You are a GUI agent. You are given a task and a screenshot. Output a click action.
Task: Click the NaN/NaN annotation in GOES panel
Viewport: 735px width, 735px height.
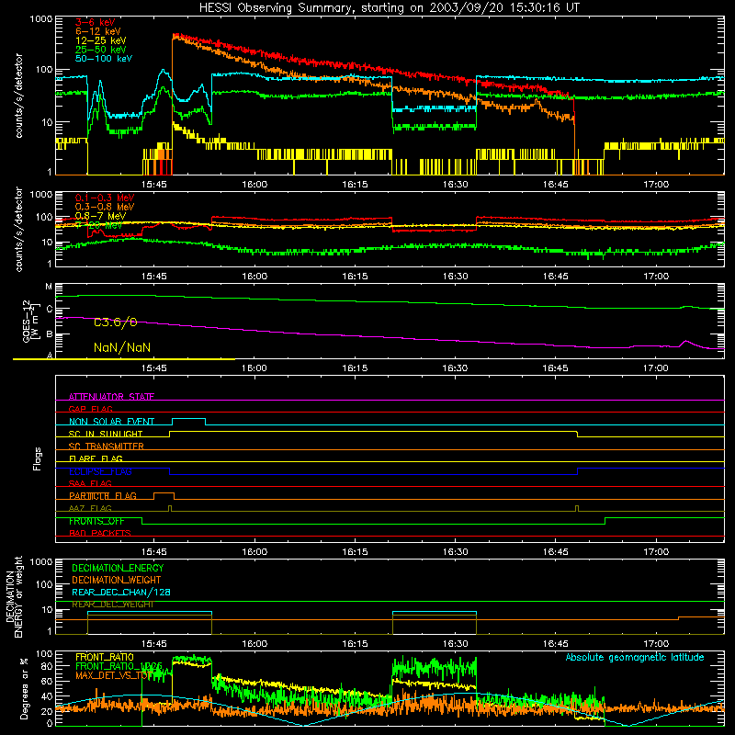(122, 347)
